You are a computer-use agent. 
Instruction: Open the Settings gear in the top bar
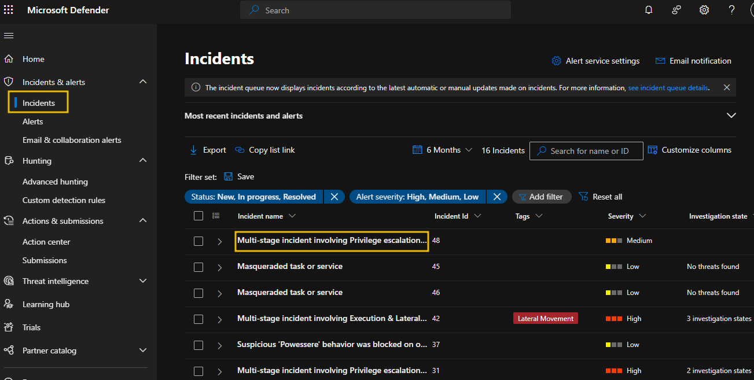coord(704,10)
